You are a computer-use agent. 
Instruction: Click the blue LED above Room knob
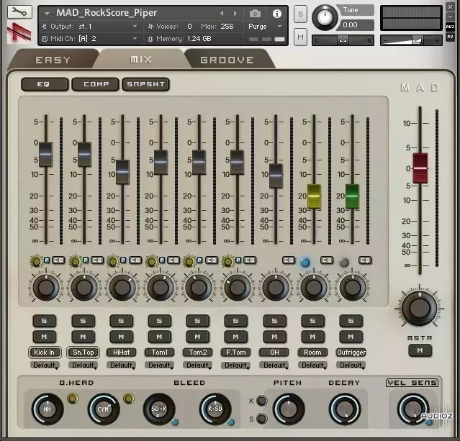pyautogui.click(x=305, y=262)
